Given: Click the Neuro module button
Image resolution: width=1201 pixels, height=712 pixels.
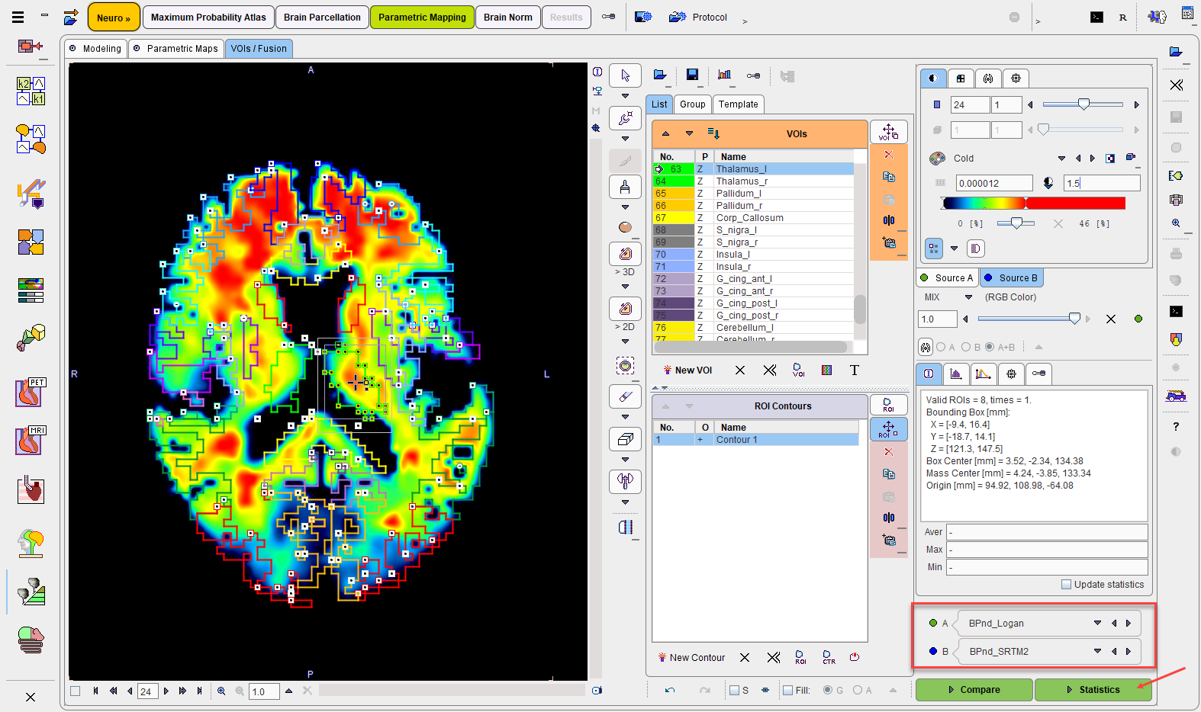Looking at the screenshot, I should (x=114, y=18).
